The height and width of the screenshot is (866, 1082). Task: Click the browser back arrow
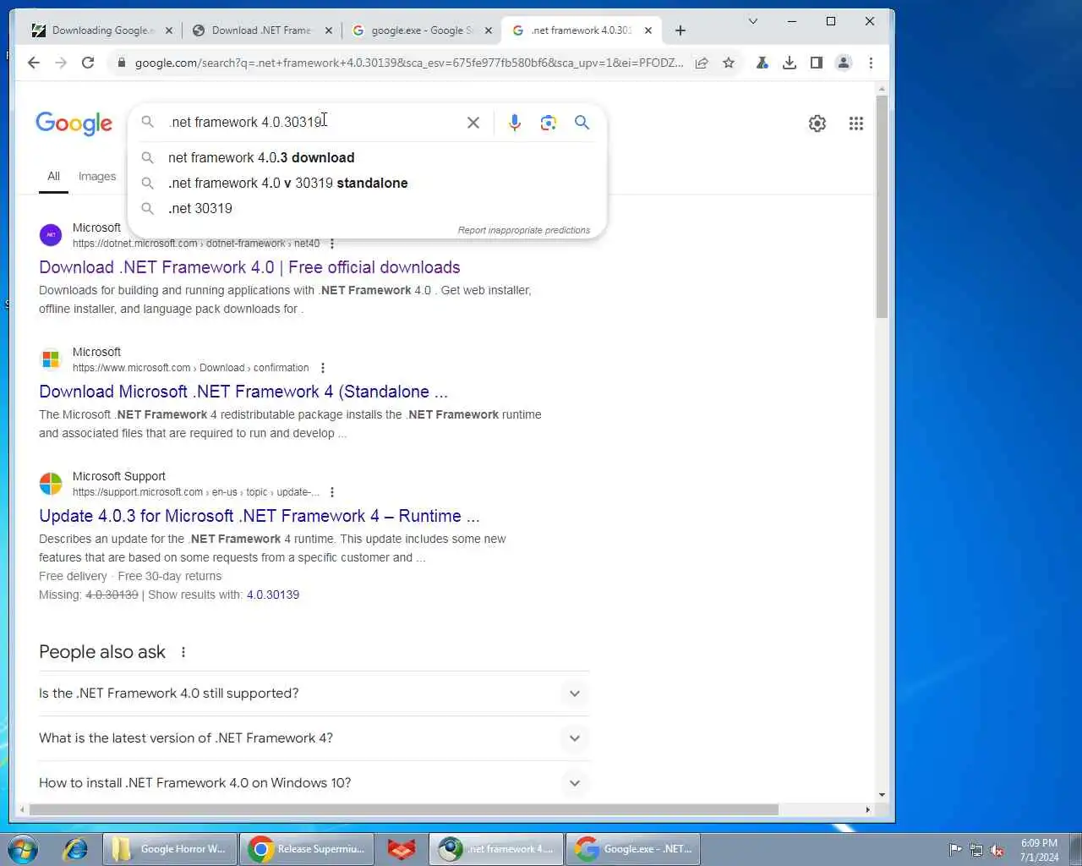(34, 63)
